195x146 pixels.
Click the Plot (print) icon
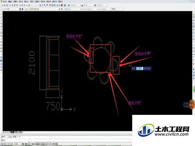(10, 5)
